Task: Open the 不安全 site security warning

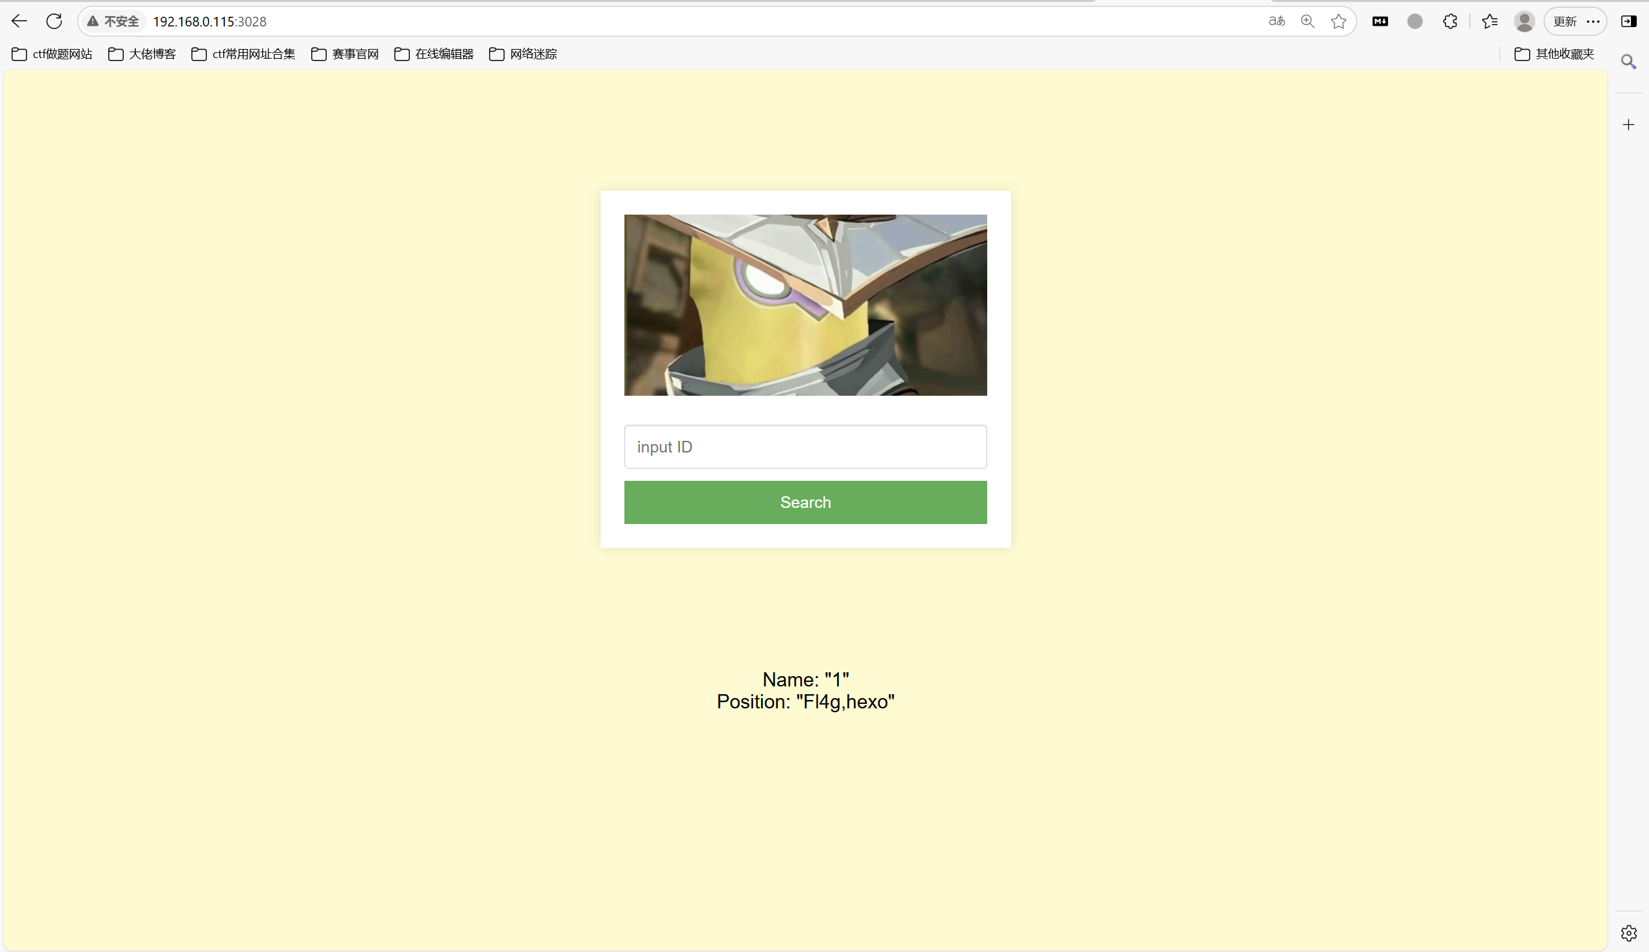Action: tap(113, 21)
